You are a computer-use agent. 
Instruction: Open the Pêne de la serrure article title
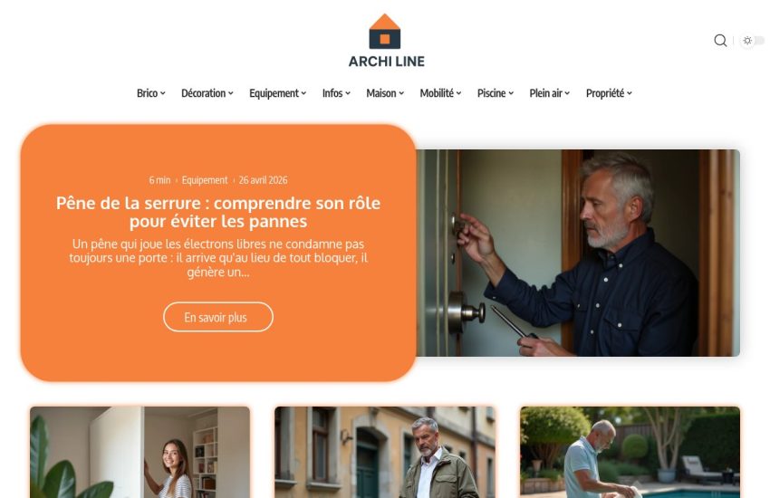coord(218,212)
